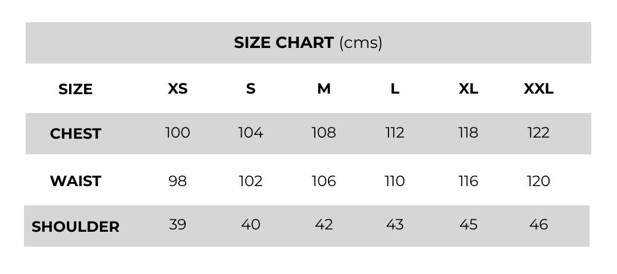617x274 pixels.
Task: Click the SIZE header label
Action: coord(75,90)
